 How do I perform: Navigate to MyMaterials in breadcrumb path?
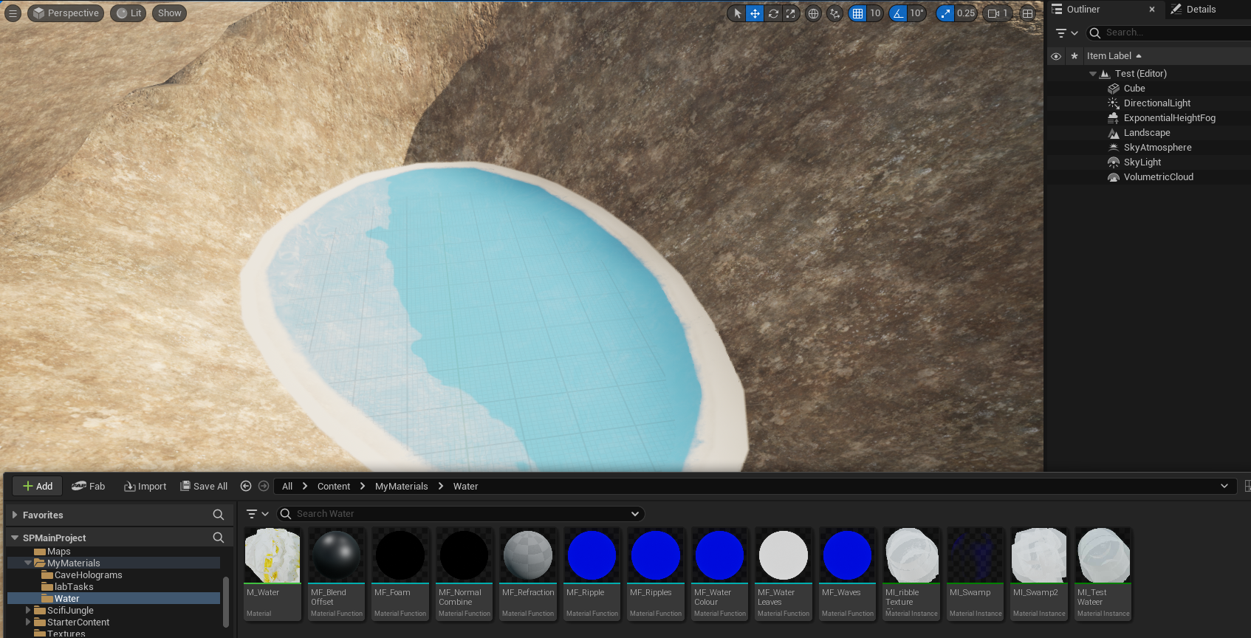click(402, 486)
